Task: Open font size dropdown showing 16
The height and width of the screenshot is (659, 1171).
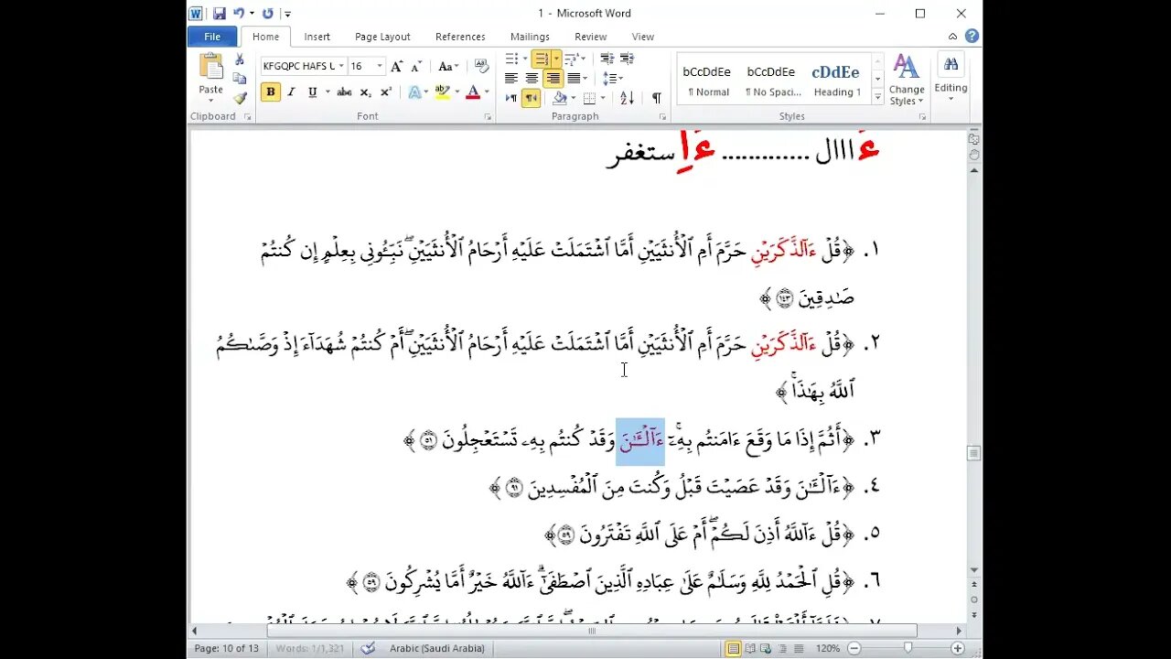Action: [380, 66]
